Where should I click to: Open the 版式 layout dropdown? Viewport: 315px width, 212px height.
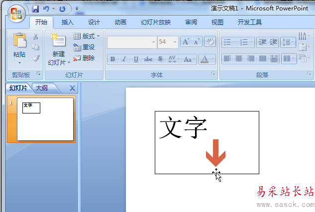87,36
